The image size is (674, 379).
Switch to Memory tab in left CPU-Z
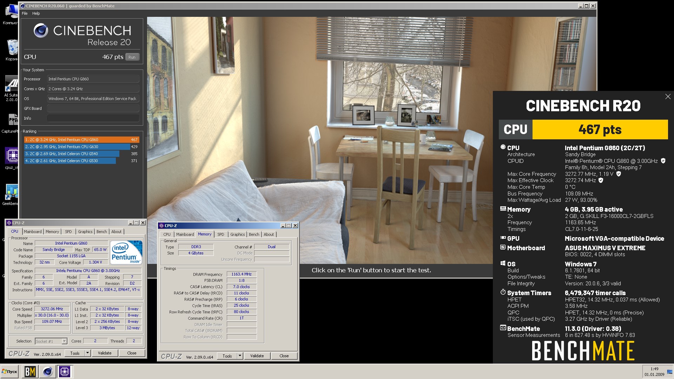pos(52,232)
